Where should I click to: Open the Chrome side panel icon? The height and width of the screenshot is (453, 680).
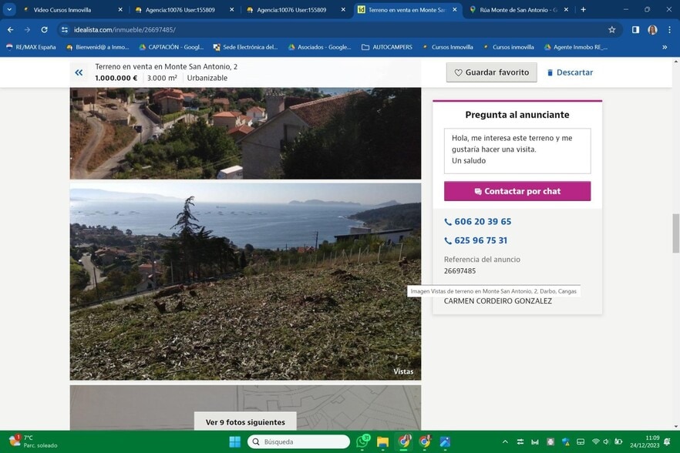coord(635,30)
